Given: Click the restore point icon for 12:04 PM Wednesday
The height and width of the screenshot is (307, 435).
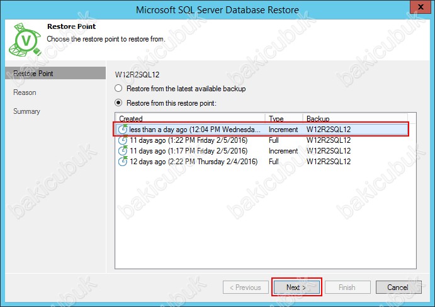Looking at the screenshot, I should (x=123, y=129).
